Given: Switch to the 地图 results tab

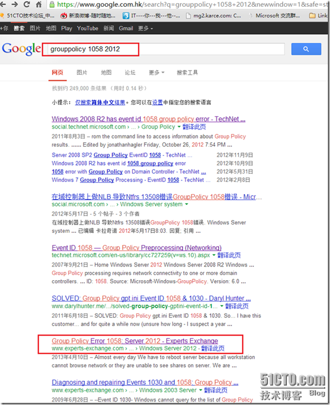Looking at the screenshot, I should tap(106, 72).
